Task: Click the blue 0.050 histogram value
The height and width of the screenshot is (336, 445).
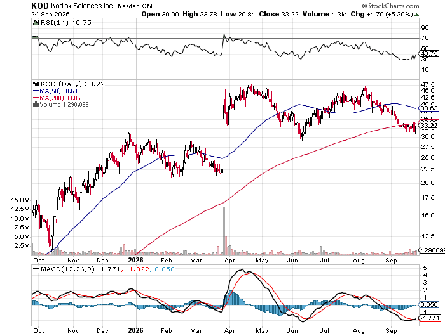Action: [x=165, y=269]
